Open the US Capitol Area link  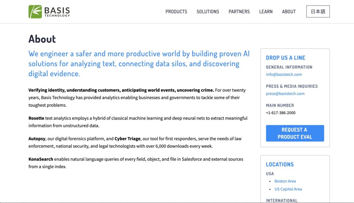[x=288, y=189]
